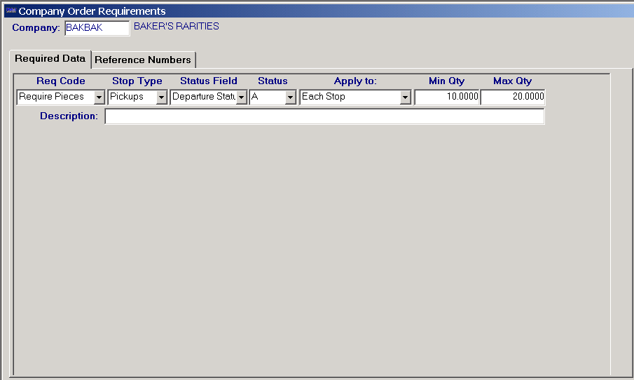Click the Stop Type column header
634x380 pixels.
click(x=137, y=81)
